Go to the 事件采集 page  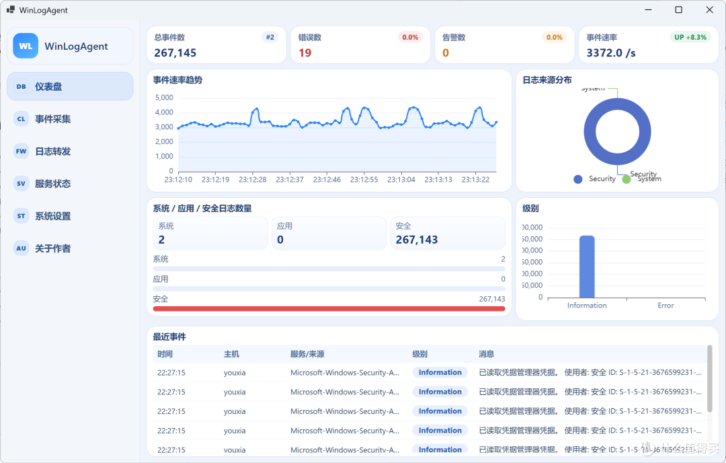click(70, 118)
